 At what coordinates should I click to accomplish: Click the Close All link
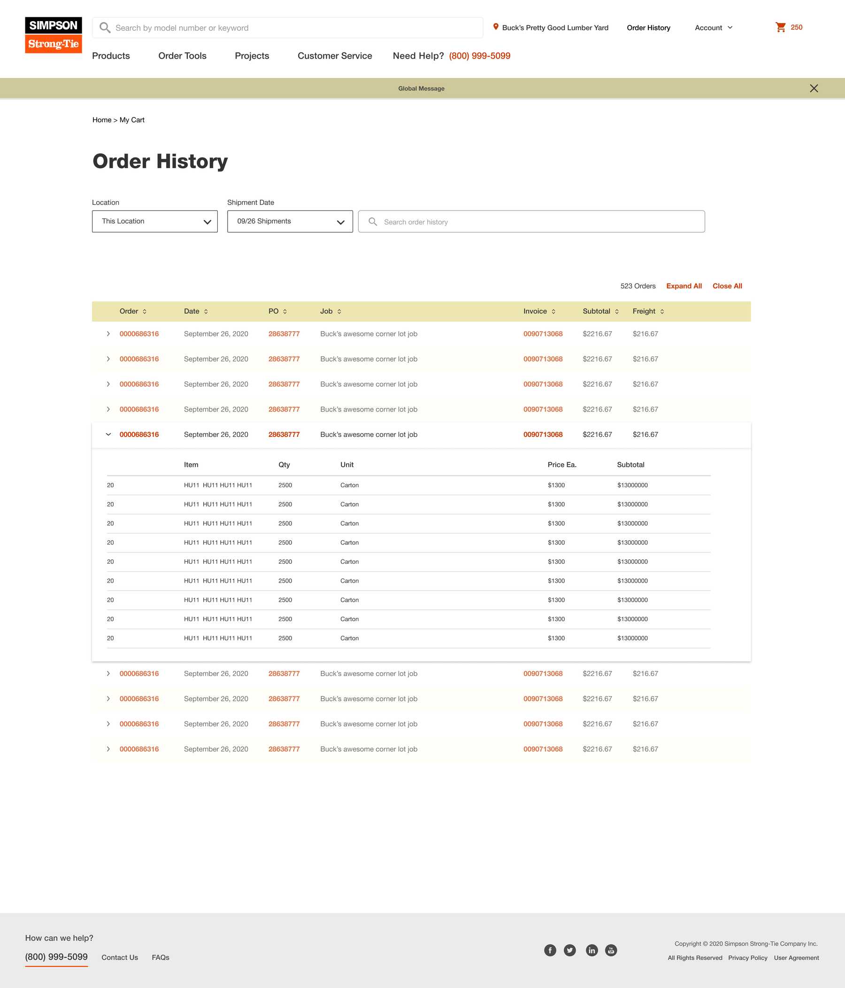[727, 286]
